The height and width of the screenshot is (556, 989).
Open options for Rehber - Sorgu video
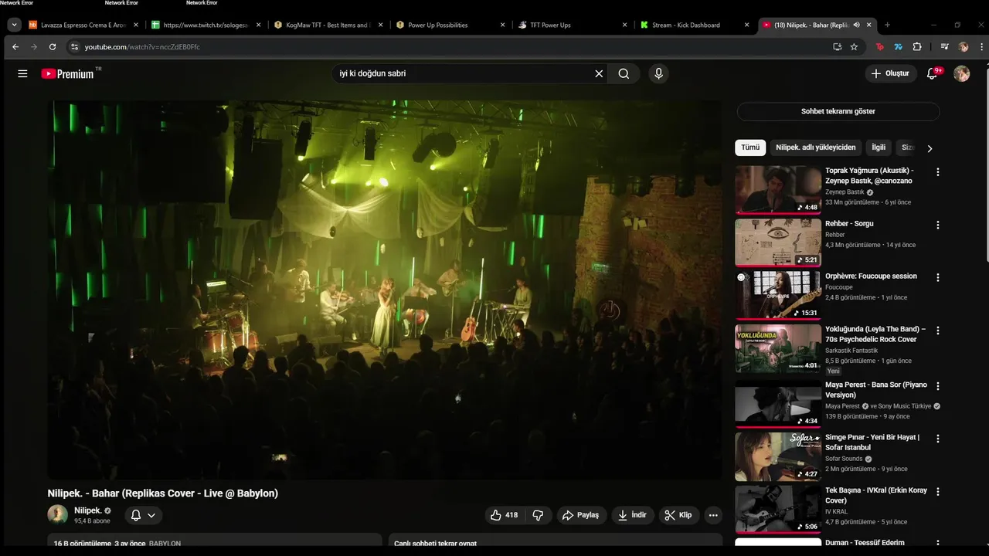click(938, 225)
